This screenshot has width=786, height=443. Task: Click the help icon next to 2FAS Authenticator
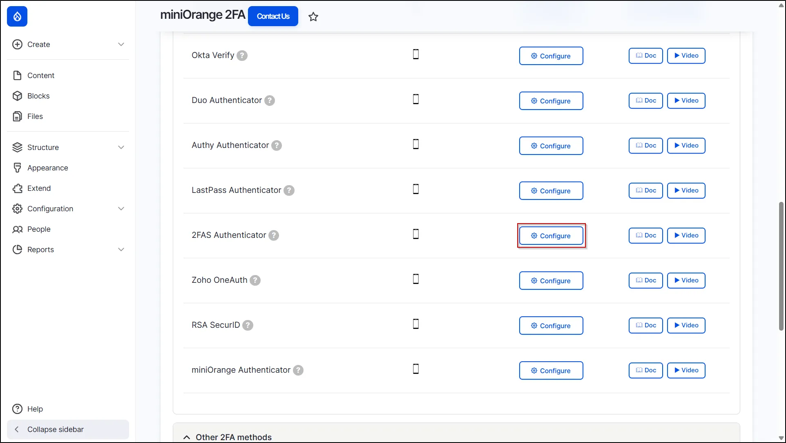274,235
